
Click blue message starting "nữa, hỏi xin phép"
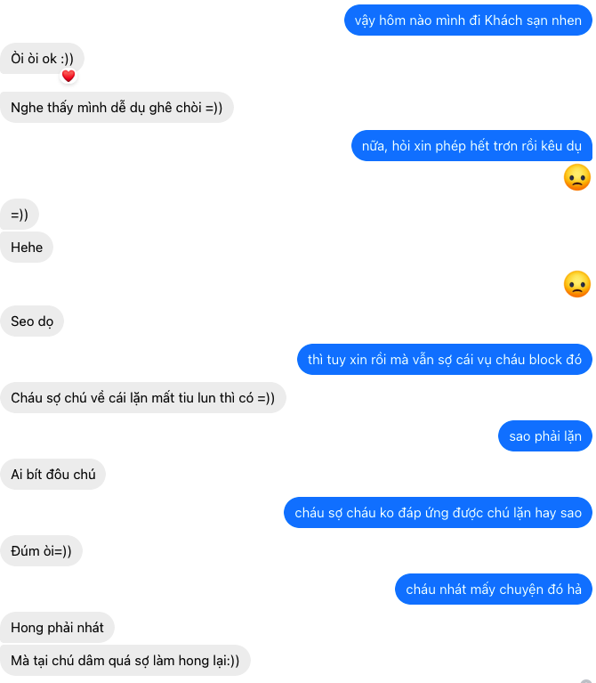471,146
